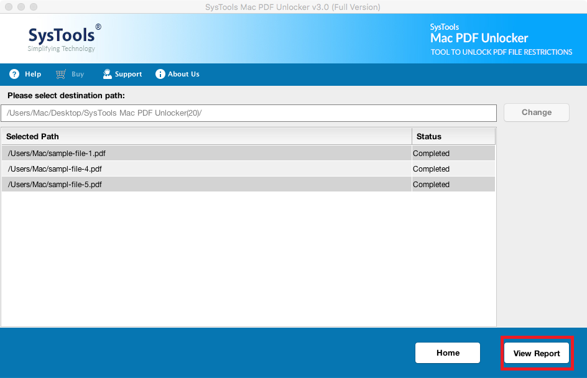Select About Us in the menu bar
The height and width of the screenshot is (378, 587).
(183, 74)
